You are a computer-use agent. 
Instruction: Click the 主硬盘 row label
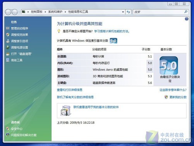[62, 83]
